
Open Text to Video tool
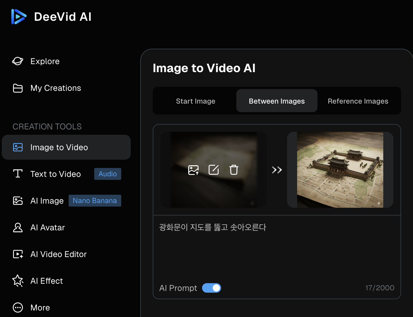coord(56,174)
